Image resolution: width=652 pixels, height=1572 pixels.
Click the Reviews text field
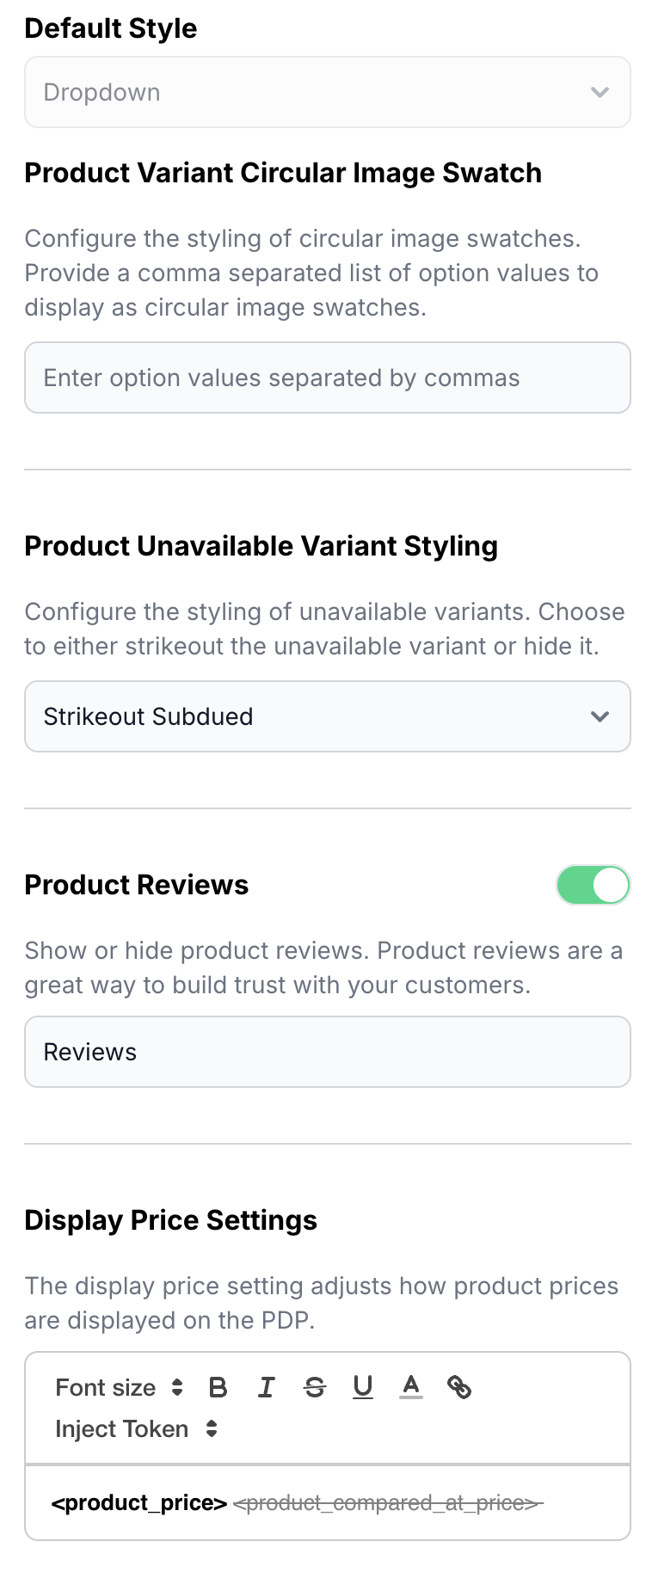[x=327, y=1052]
